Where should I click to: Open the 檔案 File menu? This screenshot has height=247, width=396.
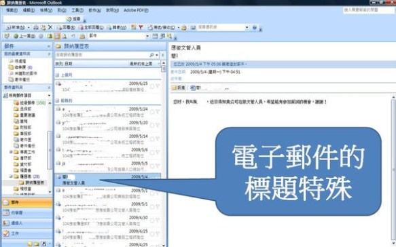(x=12, y=10)
